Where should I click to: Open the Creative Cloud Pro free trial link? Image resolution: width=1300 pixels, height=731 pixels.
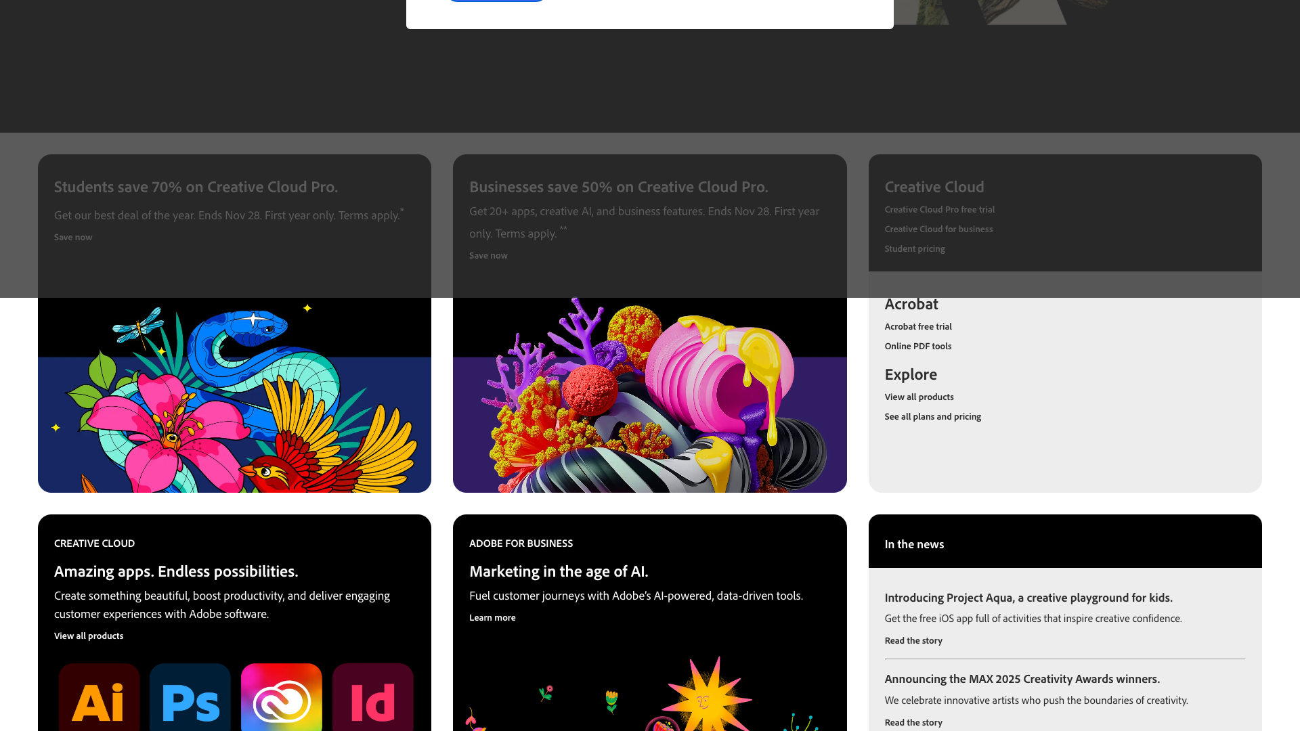[939, 209]
